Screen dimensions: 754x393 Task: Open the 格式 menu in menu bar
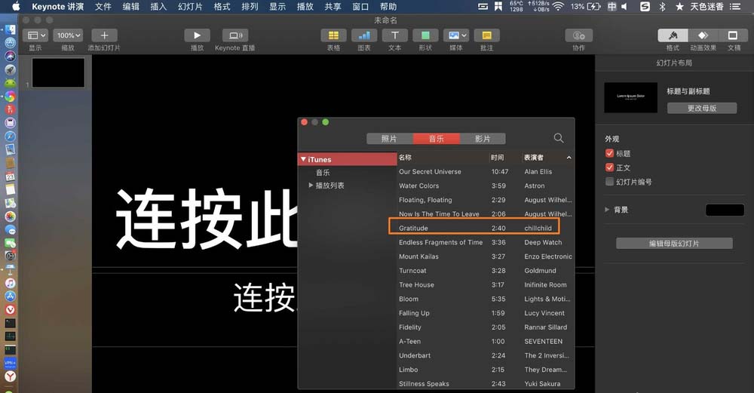222,6
